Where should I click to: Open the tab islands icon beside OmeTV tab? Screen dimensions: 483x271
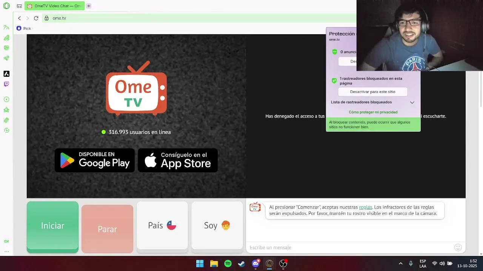(x=19, y=6)
